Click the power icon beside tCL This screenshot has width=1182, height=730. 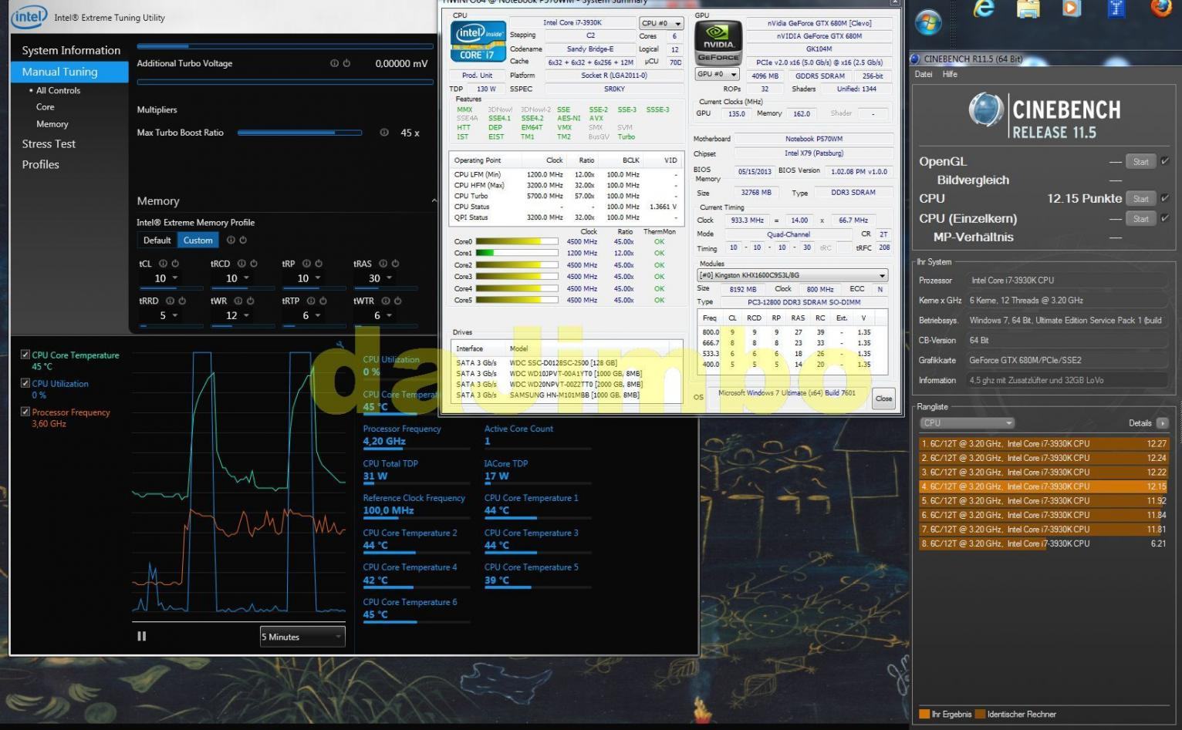[x=175, y=263]
